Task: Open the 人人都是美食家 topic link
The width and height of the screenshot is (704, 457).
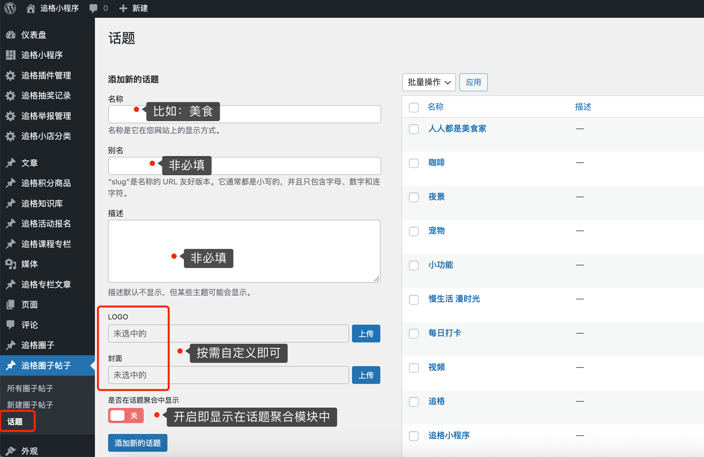Action: pos(457,128)
